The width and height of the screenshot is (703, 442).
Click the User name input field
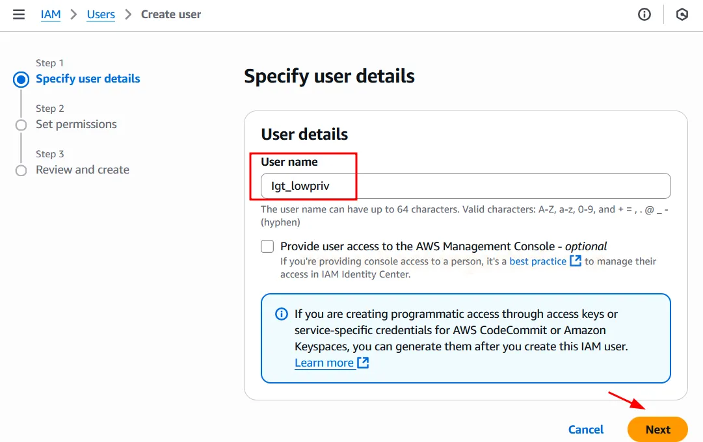(466, 186)
